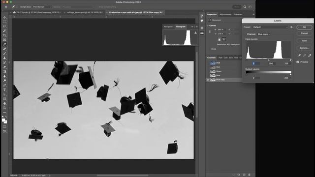
Task: Open the Properties panel flyout menu
Action: tap(253, 14)
